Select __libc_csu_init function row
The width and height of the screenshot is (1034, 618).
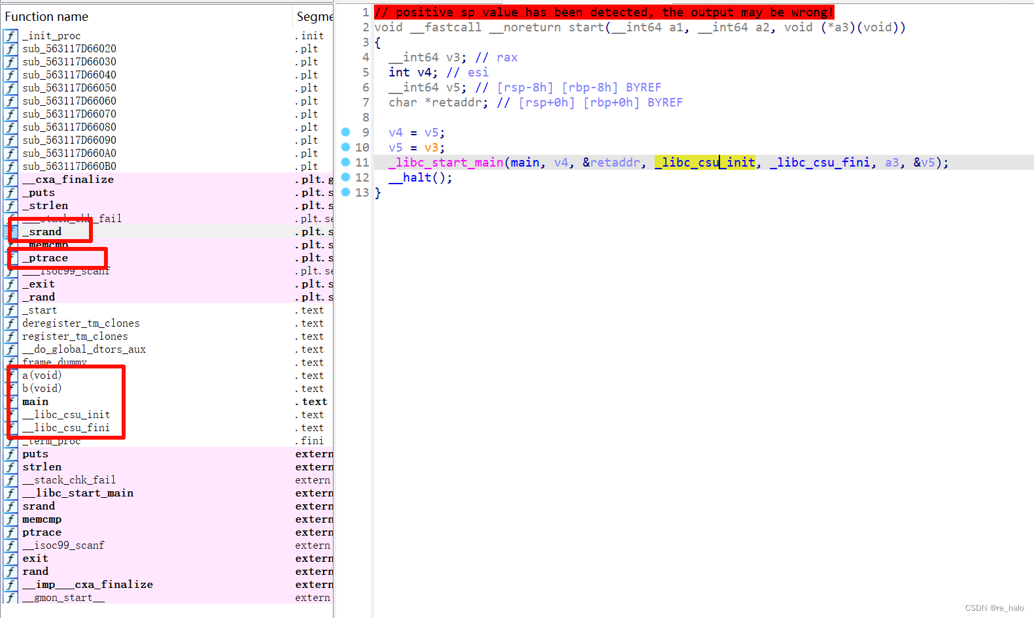(x=167, y=415)
